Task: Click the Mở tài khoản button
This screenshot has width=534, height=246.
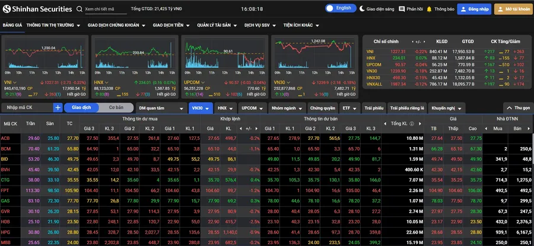Action: point(514,9)
